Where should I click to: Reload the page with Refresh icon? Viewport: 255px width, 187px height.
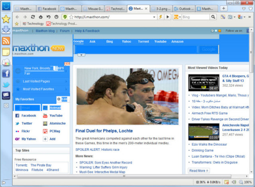(x=33, y=17)
